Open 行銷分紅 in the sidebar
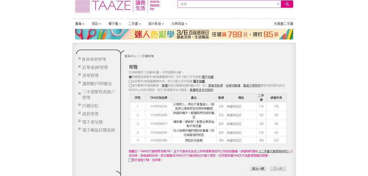Screen dimensions: 368x176 [x=90, y=106]
